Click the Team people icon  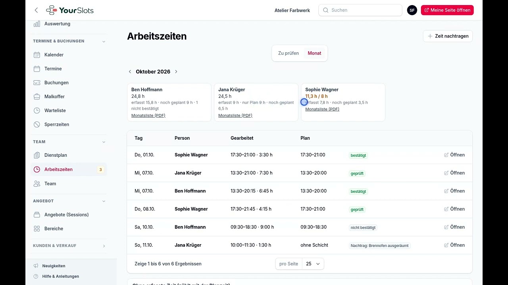(37, 184)
